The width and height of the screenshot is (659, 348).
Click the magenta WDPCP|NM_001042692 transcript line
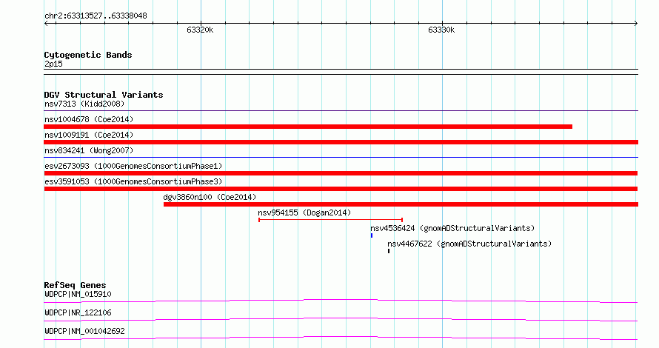341,338
